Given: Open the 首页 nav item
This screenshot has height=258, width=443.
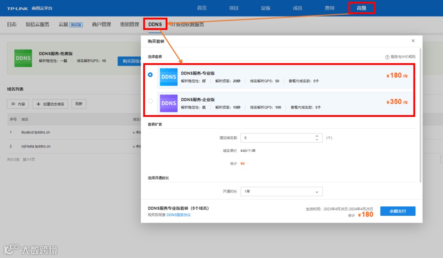Looking at the screenshot, I should coord(202,8).
